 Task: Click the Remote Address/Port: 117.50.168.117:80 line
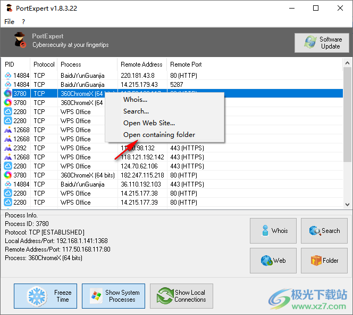coord(57,249)
